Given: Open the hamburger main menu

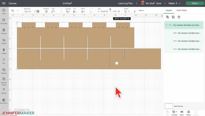Looking at the screenshot, I should click(4, 3).
